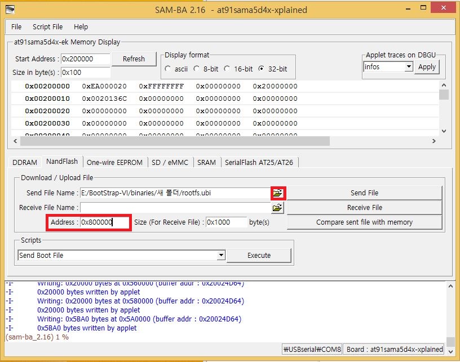Click Compare sent file with memory

pos(364,222)
